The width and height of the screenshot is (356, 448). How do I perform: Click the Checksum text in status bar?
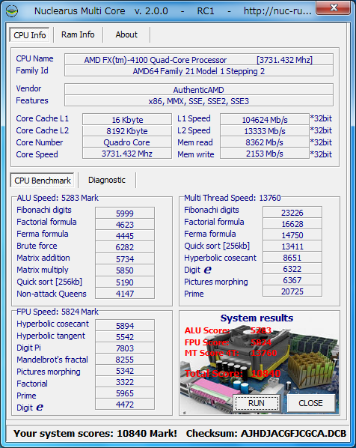tap(266, 434)
